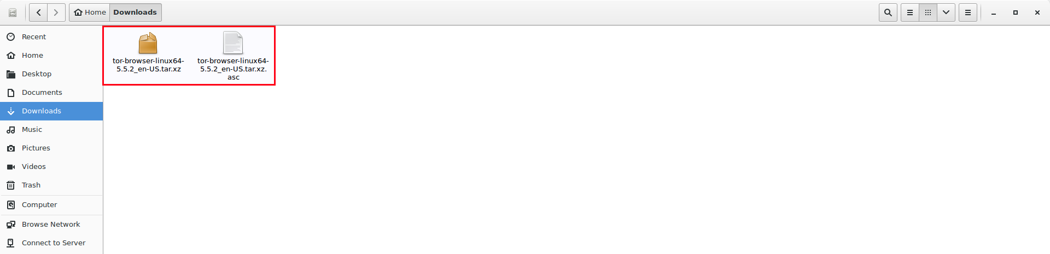Image resolution: width=1050 pixels, height=254 pixels.
Task: Go back with the left arrow
Action: 38,13
